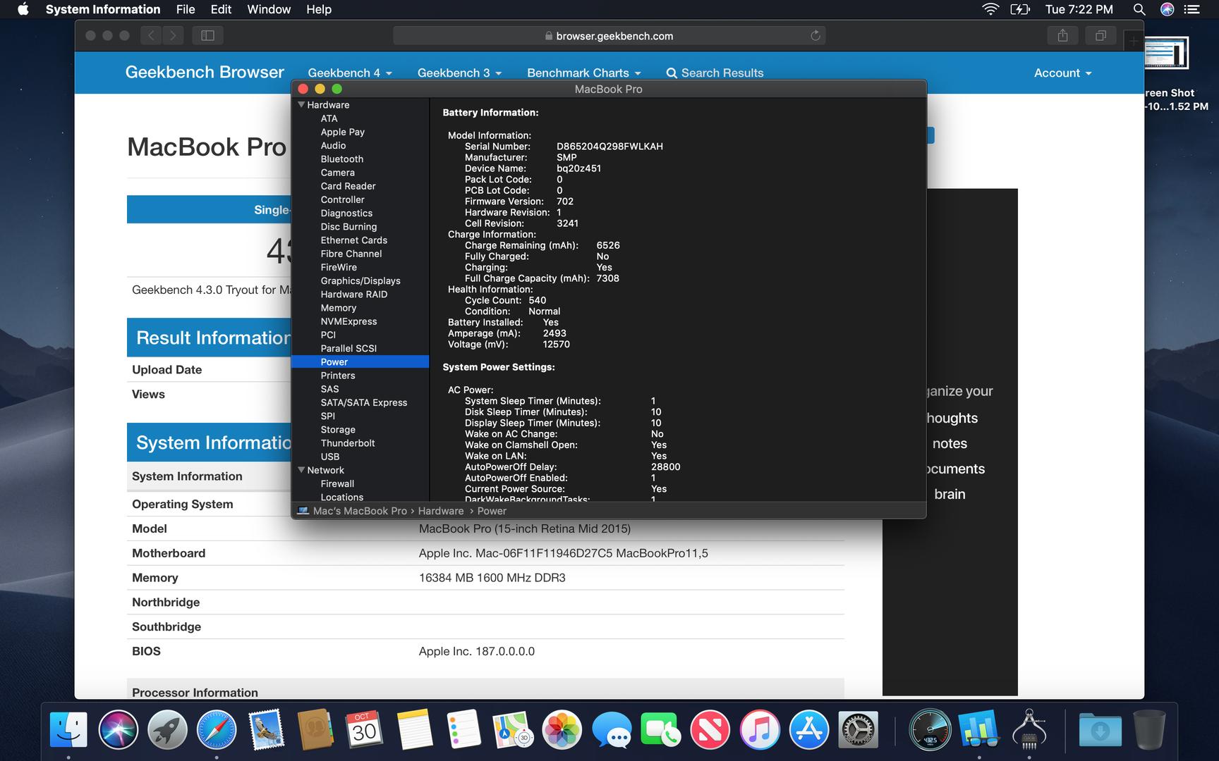1219x761 pixels.
Task: Open Trash in the Dock
Action: coord(1149,729)
